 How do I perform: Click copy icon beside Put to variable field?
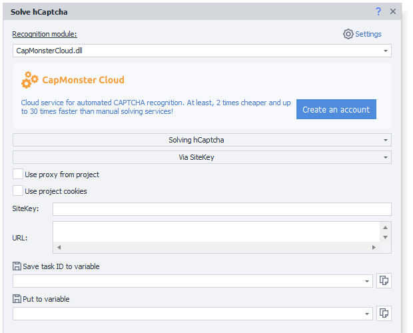coord(384,313)
